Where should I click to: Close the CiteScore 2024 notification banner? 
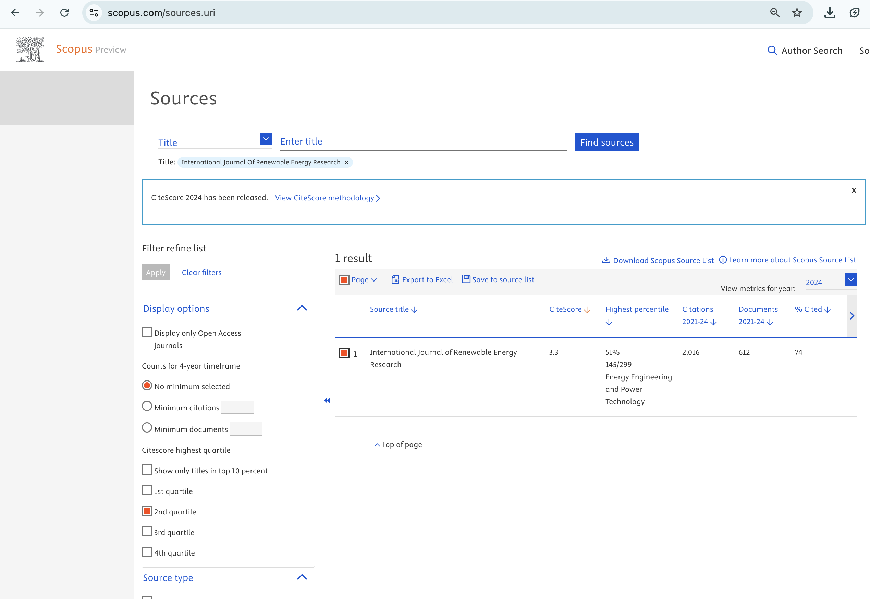point(854,190)
